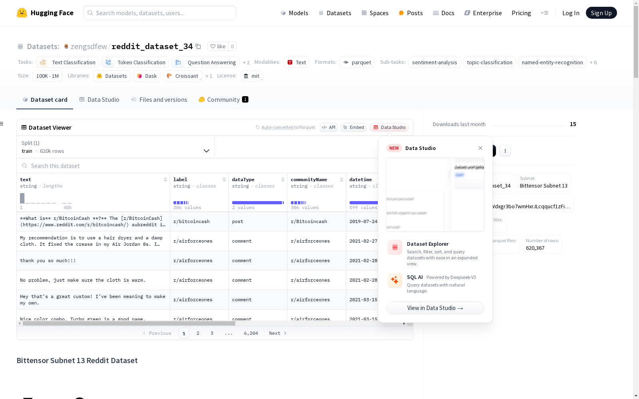Screen dimensions: 639x399
Task: Open the zengsdfew user profile link
Action: 89,46
